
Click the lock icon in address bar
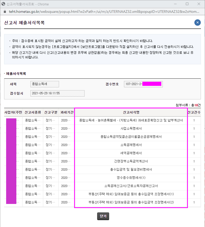pos(4,12)
